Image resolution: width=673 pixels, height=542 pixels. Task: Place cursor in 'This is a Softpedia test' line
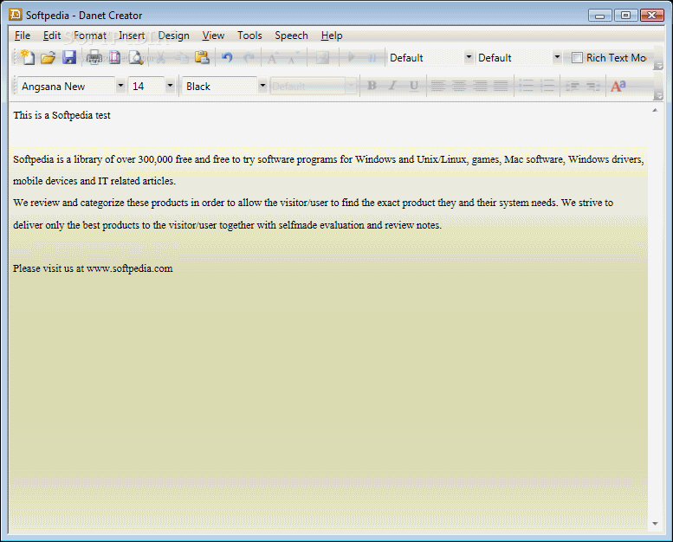click(x=61, y=115)
